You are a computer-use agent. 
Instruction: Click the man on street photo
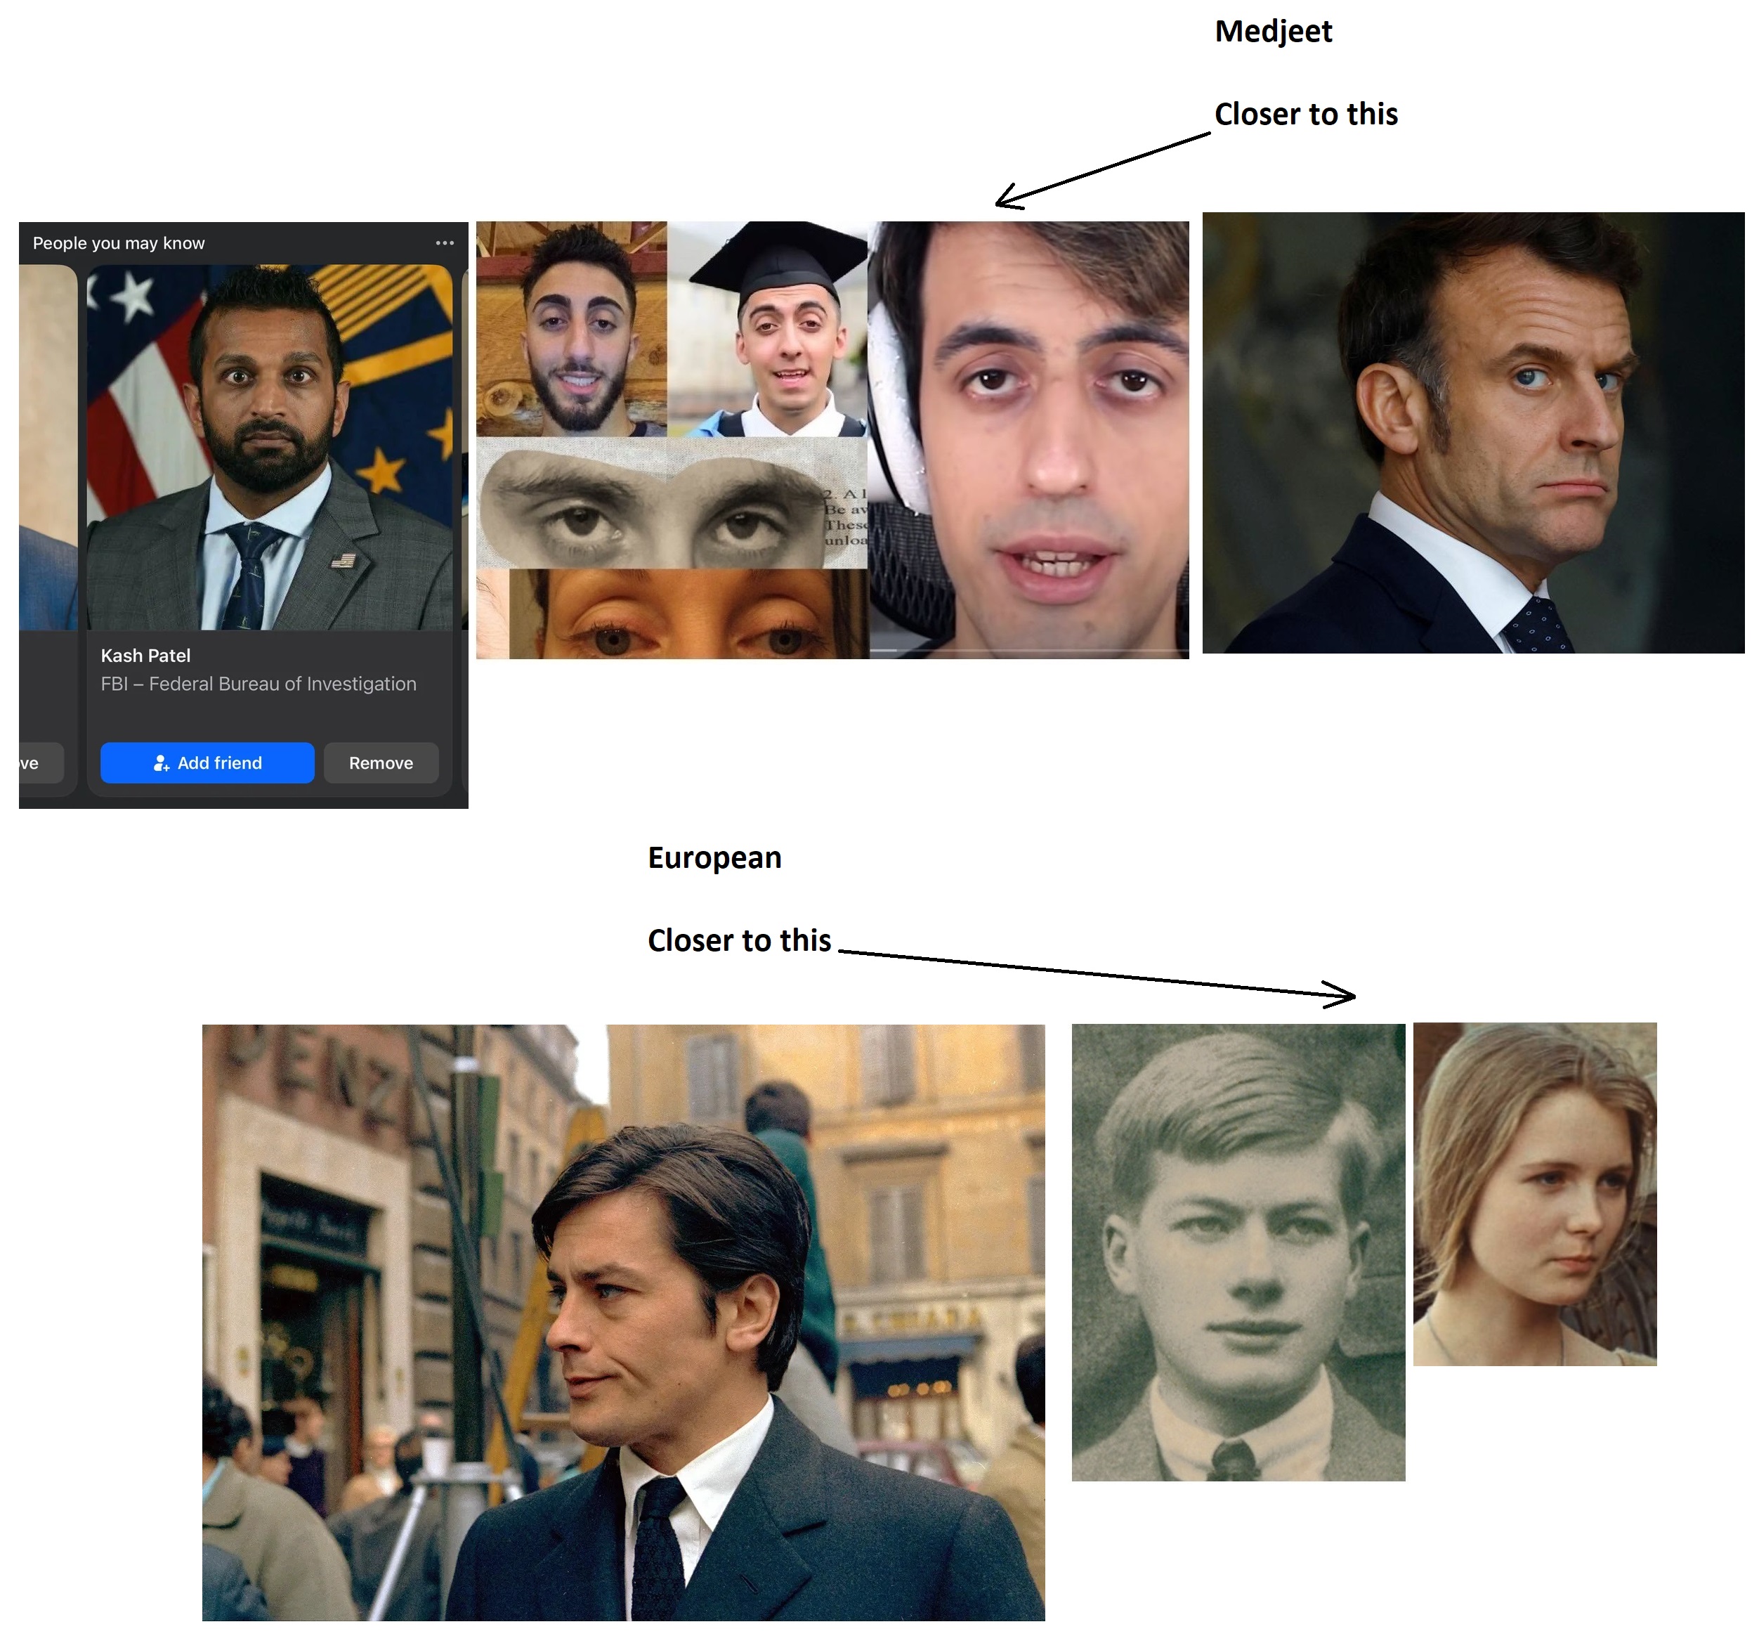[x=623, y=1323]
